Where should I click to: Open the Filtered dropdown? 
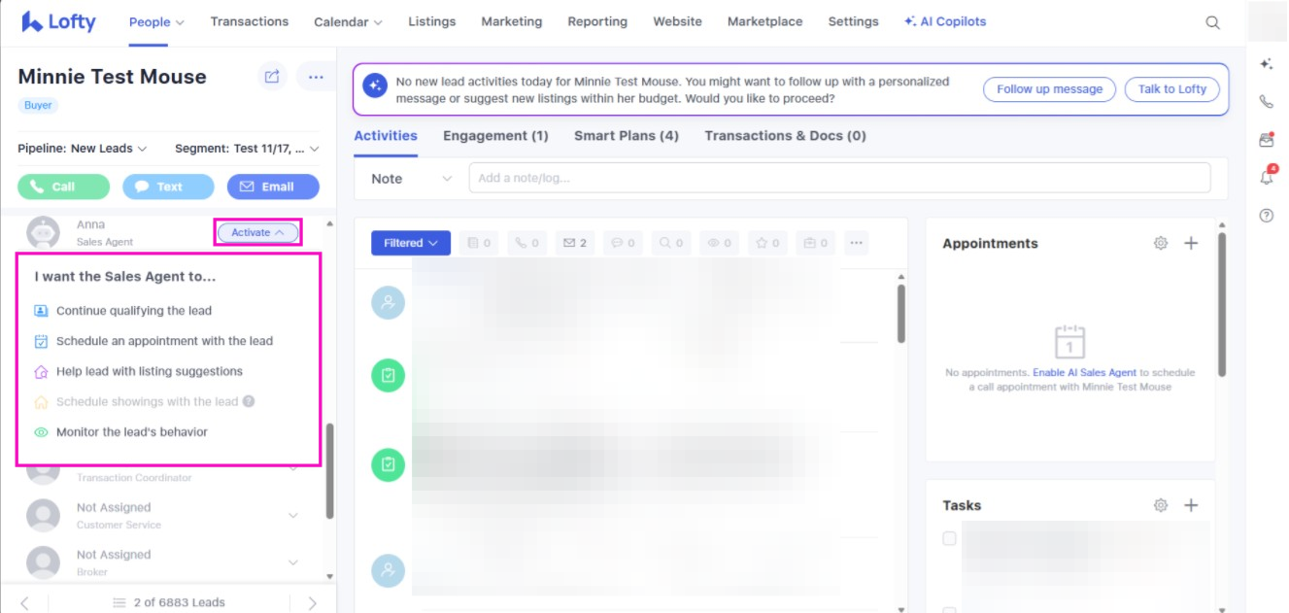410,243
